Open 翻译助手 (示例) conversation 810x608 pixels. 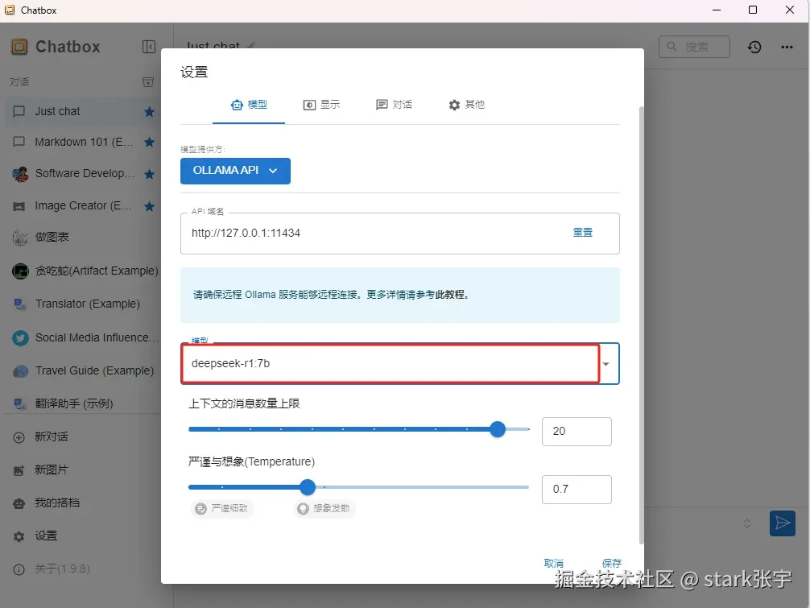[x=83, y=403]
